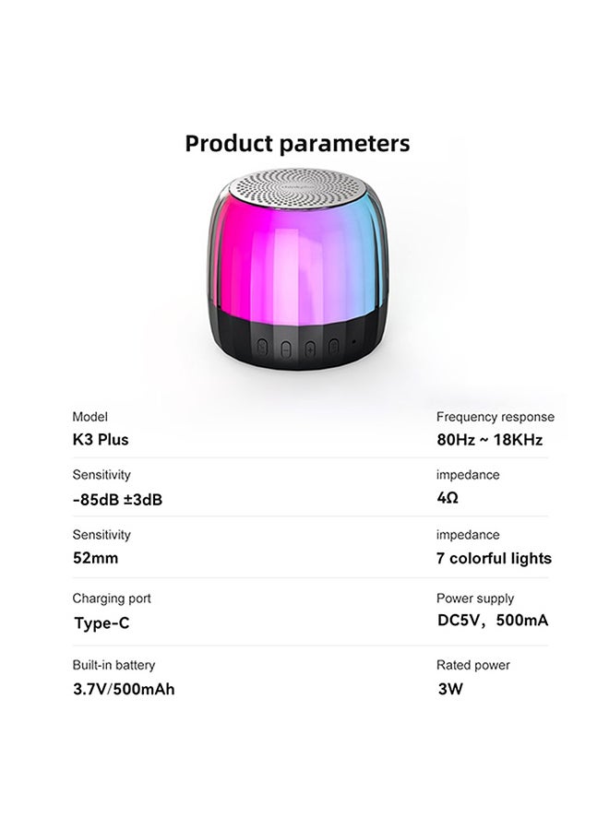609x830 pixels.
Task: Click the rightmost oval button on the speaker base
Action: [x=333, y=346]
